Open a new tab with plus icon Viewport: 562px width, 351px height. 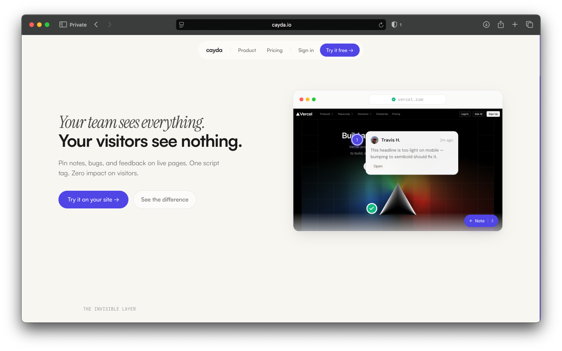point(515,25)
